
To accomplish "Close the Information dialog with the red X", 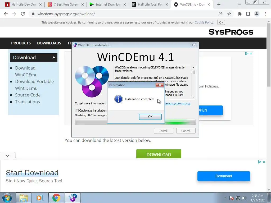I will 160,85.
